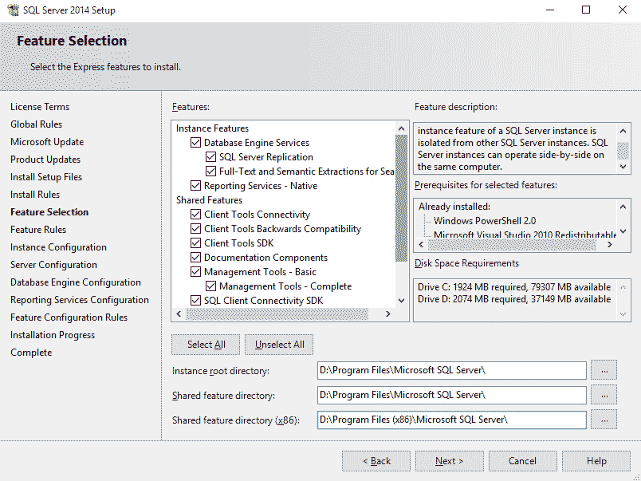Click the Shared feature directory (x86) field

[450, 420]
